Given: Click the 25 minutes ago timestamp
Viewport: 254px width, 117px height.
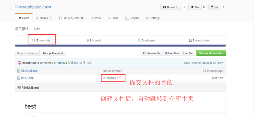Looking at the screenshot, I should (213, 71).
